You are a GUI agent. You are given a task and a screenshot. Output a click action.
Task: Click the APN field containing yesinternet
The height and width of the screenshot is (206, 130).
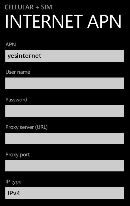pyautogui.click(x=64, y=56)
